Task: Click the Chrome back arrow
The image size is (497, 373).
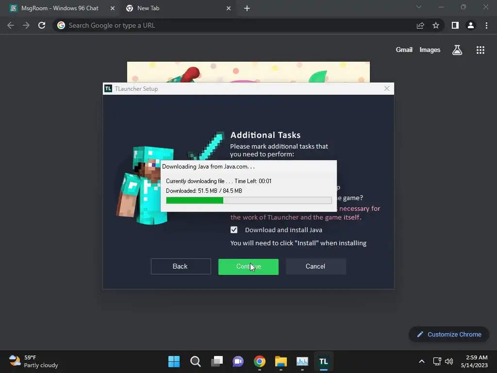Action: point(11,25)
